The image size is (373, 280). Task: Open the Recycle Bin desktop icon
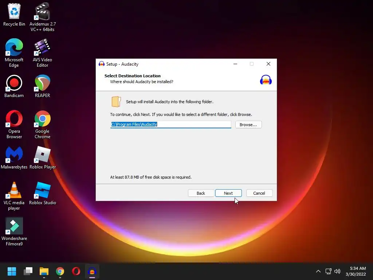coord(14,15)
